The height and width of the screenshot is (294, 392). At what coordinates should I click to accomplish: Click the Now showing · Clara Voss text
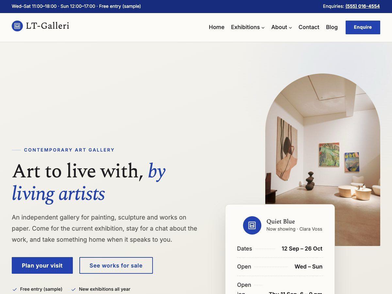coord(294,229)
